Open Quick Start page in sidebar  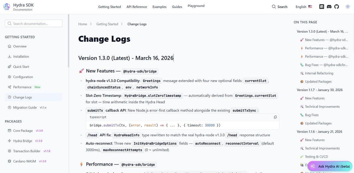click(x=33, y=66)
